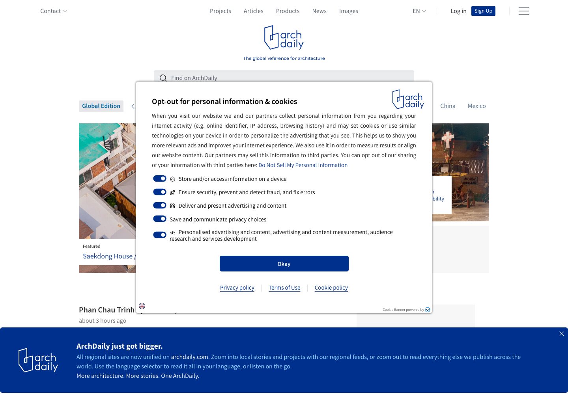Click the ArchDaily logo at top
Image resolution: width=568 pixels, height=394 pixels.
click(284, 38)
